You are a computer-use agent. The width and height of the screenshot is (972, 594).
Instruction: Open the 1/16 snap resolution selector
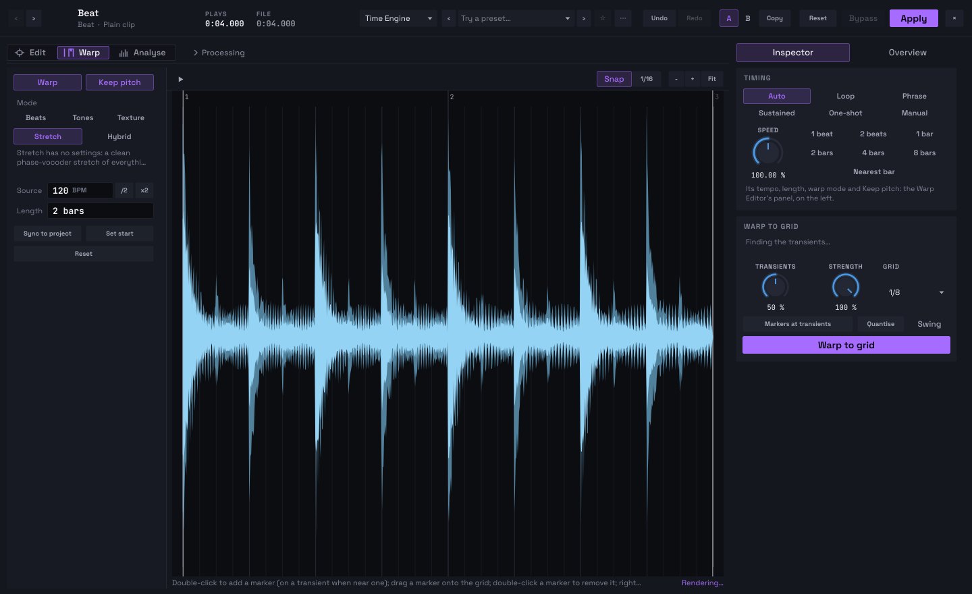[647, 80]
